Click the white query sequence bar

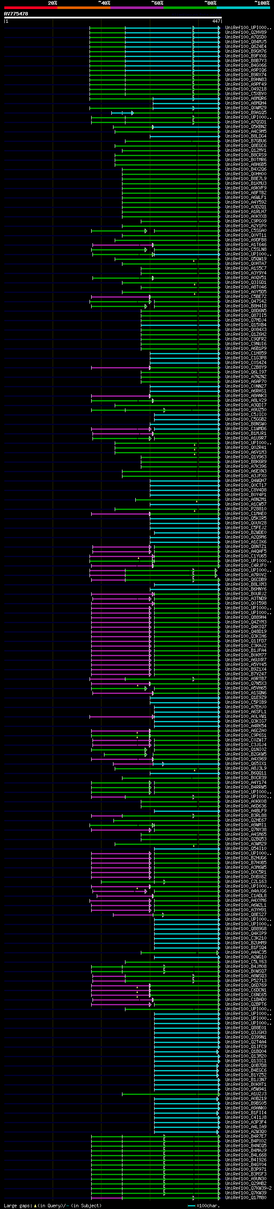[x=113, y=18]
